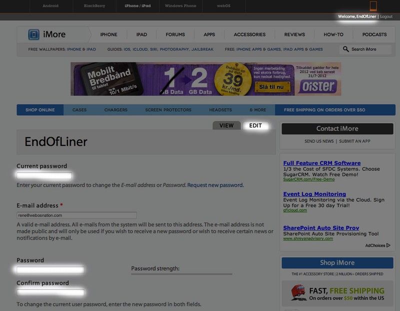Click the E-mail address field
The image size is (400, 311).
pyautogui.click(x=76, y=215)
